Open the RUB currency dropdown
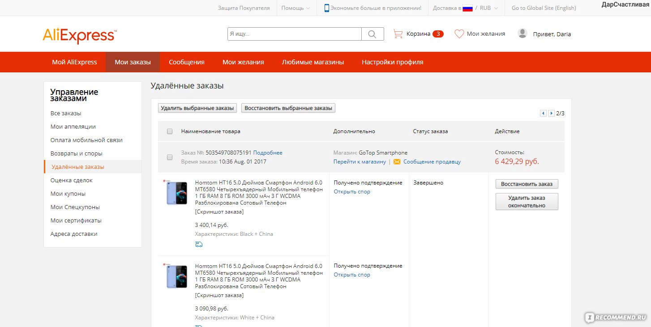This screenshot has height=327, width=651. 489,8
